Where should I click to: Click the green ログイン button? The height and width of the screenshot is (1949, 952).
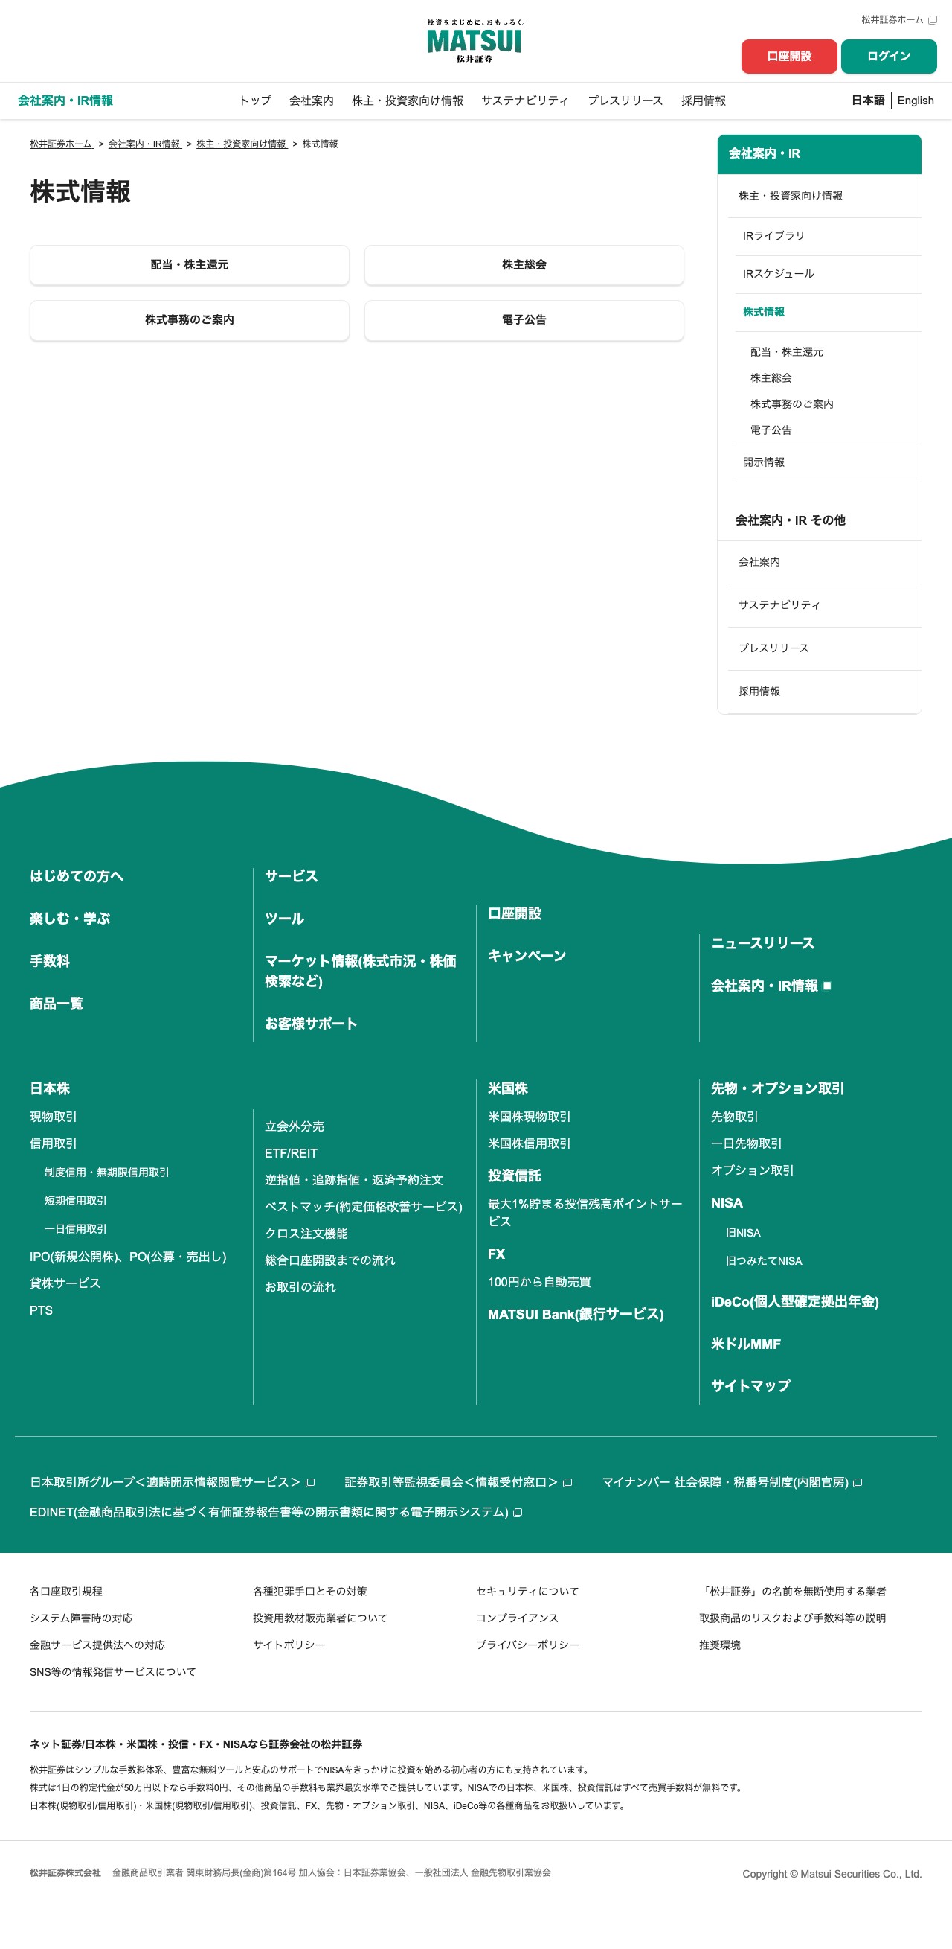[889, 56]
